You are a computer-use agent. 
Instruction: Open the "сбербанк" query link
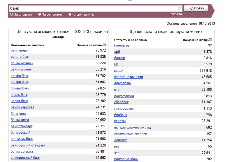pos(121,102)
